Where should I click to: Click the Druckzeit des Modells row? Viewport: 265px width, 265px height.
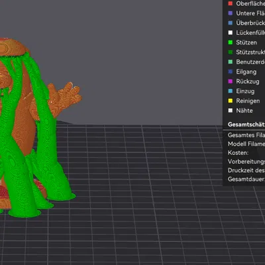[x=246, y=170]
